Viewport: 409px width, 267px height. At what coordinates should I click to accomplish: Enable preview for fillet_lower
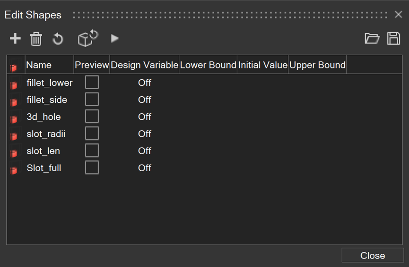click(x=92, y=82)
